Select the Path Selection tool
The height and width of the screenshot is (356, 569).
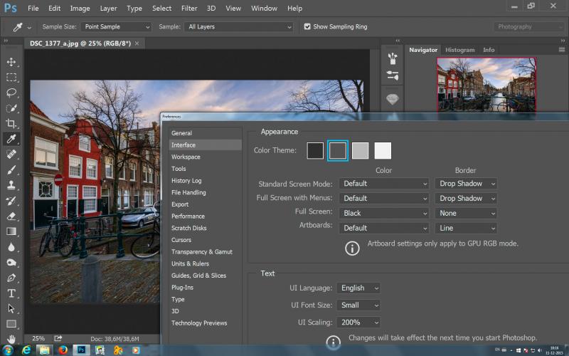pos(11,309)
